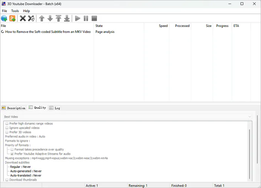Screen dimensions: 261x188
Task: Click the Progress column header
Action: pyautogui.click(x=222, y=26)
